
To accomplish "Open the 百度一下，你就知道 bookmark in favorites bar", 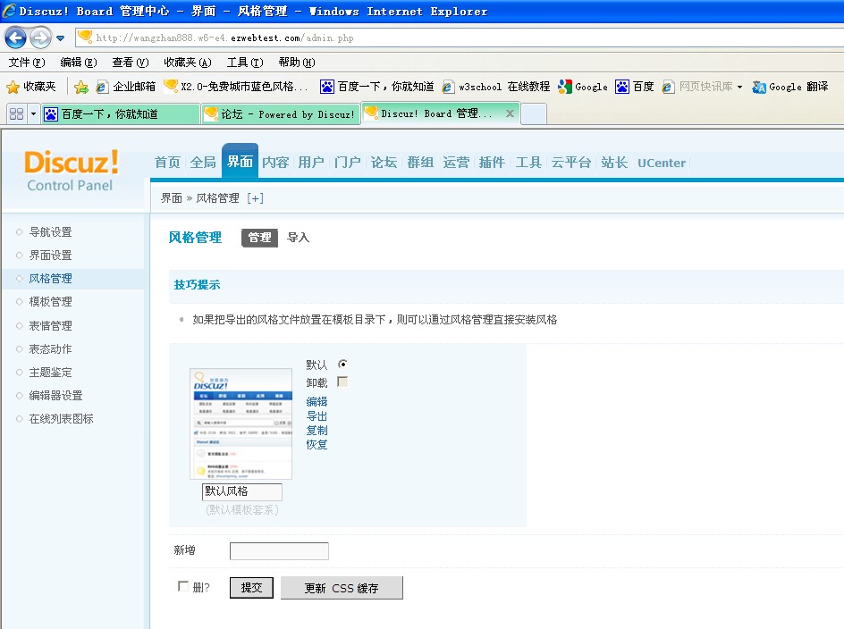I will tap(376, 87).
